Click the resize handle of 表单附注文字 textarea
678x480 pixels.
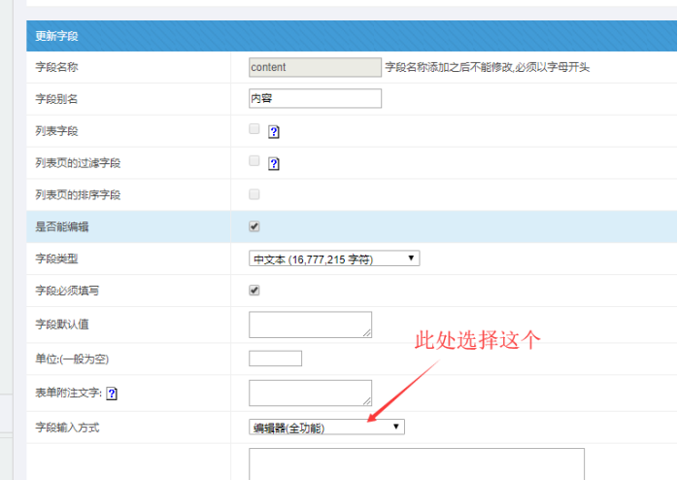[366, 399]
